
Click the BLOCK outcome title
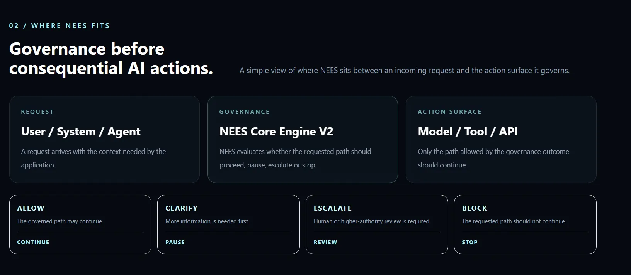(475, 208)
